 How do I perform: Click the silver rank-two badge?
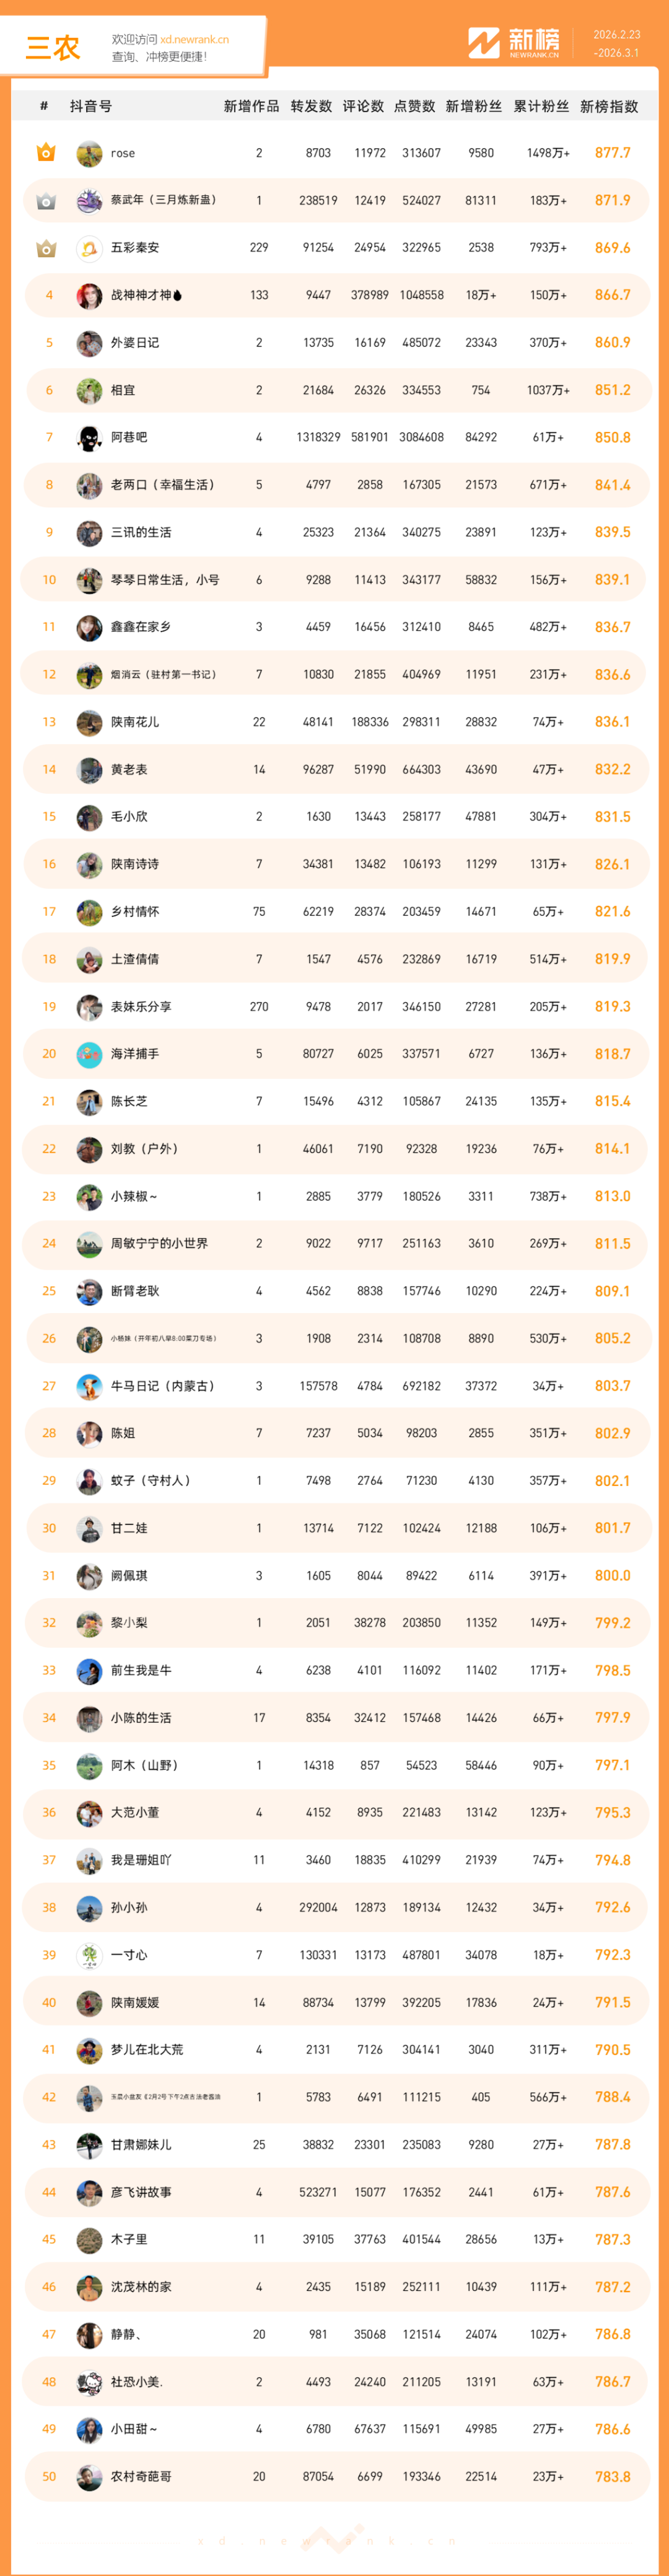[46, 201]
